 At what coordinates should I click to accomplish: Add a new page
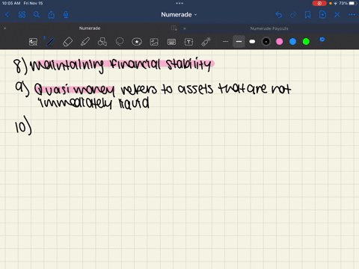click(322, 15)
